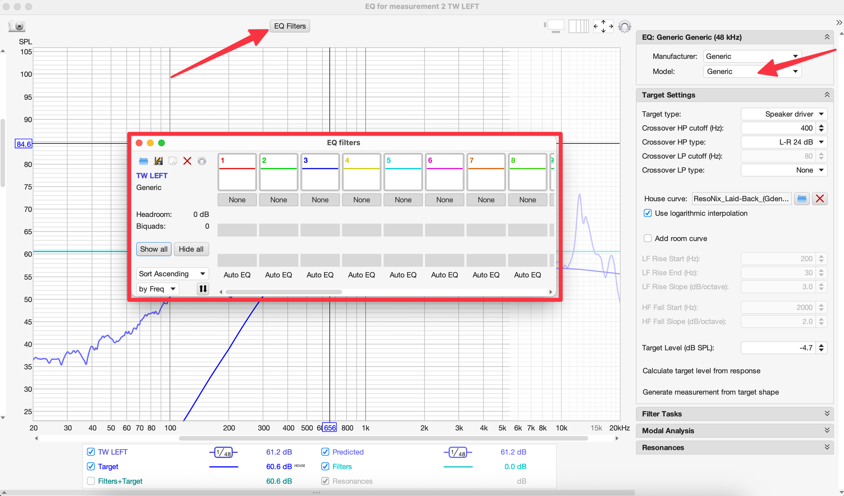
Task: Check the Filters+Target trace checkbox
Action: coord(91,481)
